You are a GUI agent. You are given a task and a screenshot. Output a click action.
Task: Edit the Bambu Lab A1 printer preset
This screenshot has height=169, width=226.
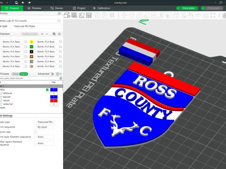coord(59,21)
